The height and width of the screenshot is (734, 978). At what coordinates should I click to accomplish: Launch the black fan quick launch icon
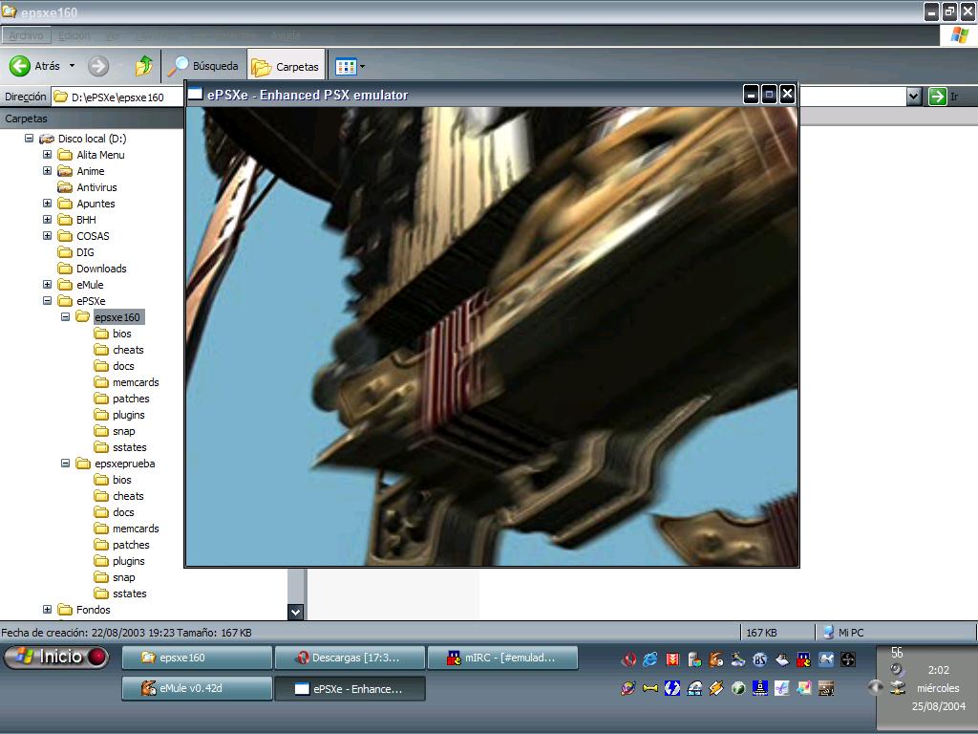[848, 658]
